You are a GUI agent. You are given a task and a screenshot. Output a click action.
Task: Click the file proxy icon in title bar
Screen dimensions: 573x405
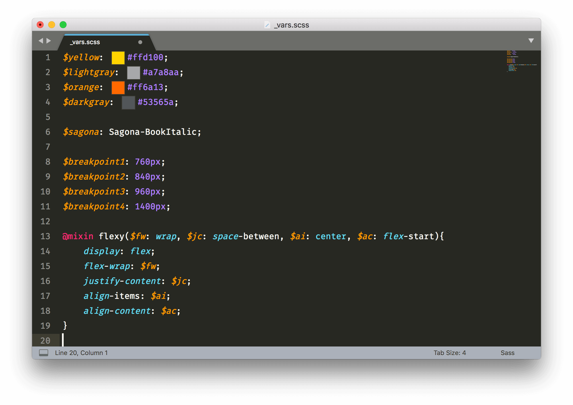tap(267, 25)
